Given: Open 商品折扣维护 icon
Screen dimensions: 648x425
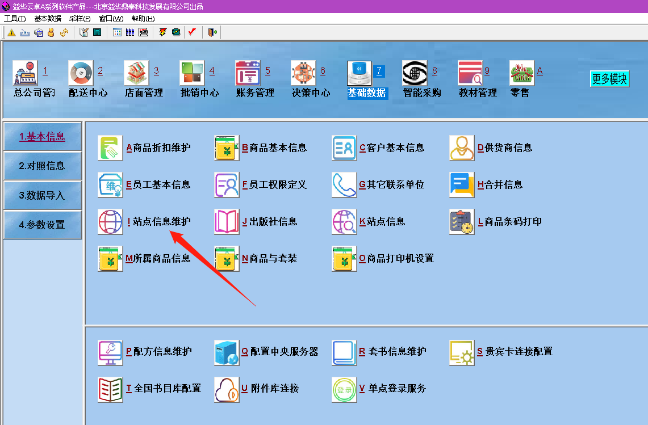Looking at the screenshot, I should 110,148.
